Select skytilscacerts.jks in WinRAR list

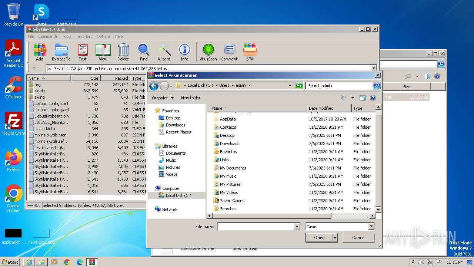tap(86, 148)
